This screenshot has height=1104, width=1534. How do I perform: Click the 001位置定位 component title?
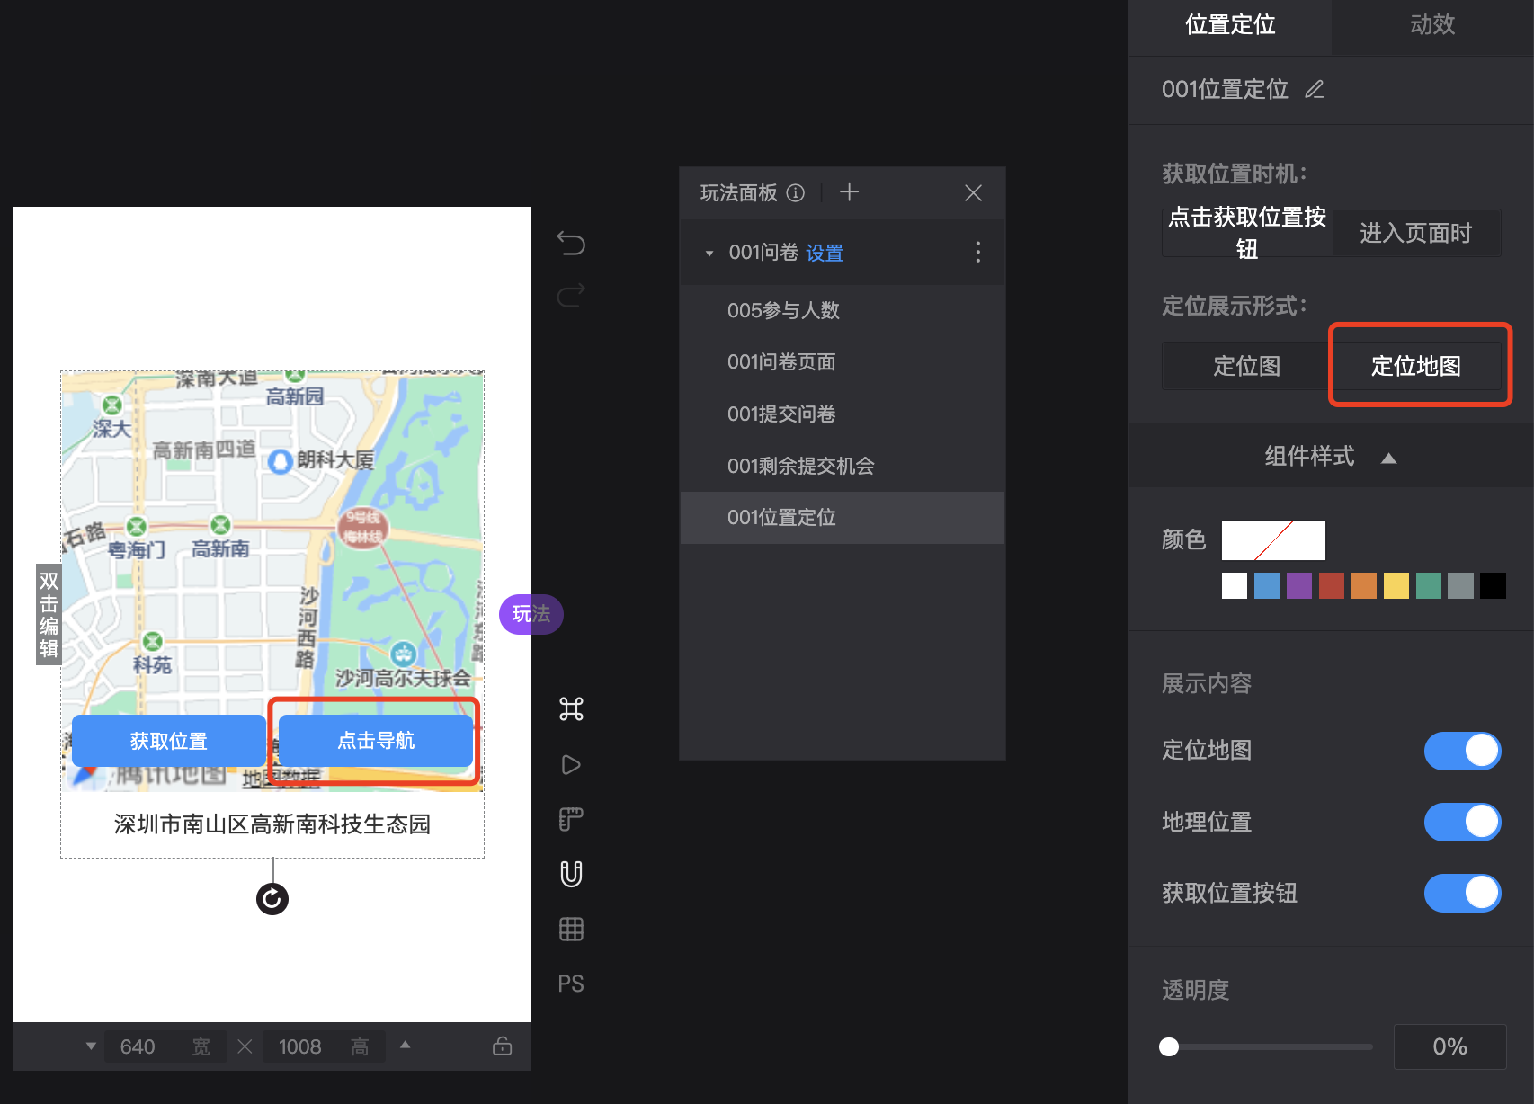click(x=1225, y=89)
